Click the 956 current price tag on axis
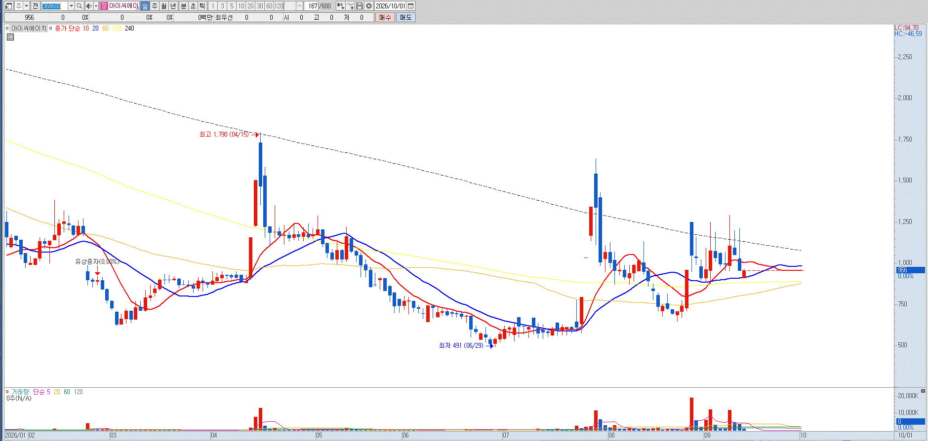This screenshot has width=928, height=441. 910,270
